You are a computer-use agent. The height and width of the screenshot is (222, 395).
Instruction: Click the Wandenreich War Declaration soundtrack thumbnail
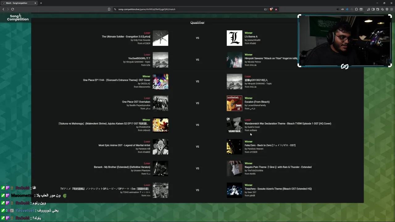click(235, 125)
